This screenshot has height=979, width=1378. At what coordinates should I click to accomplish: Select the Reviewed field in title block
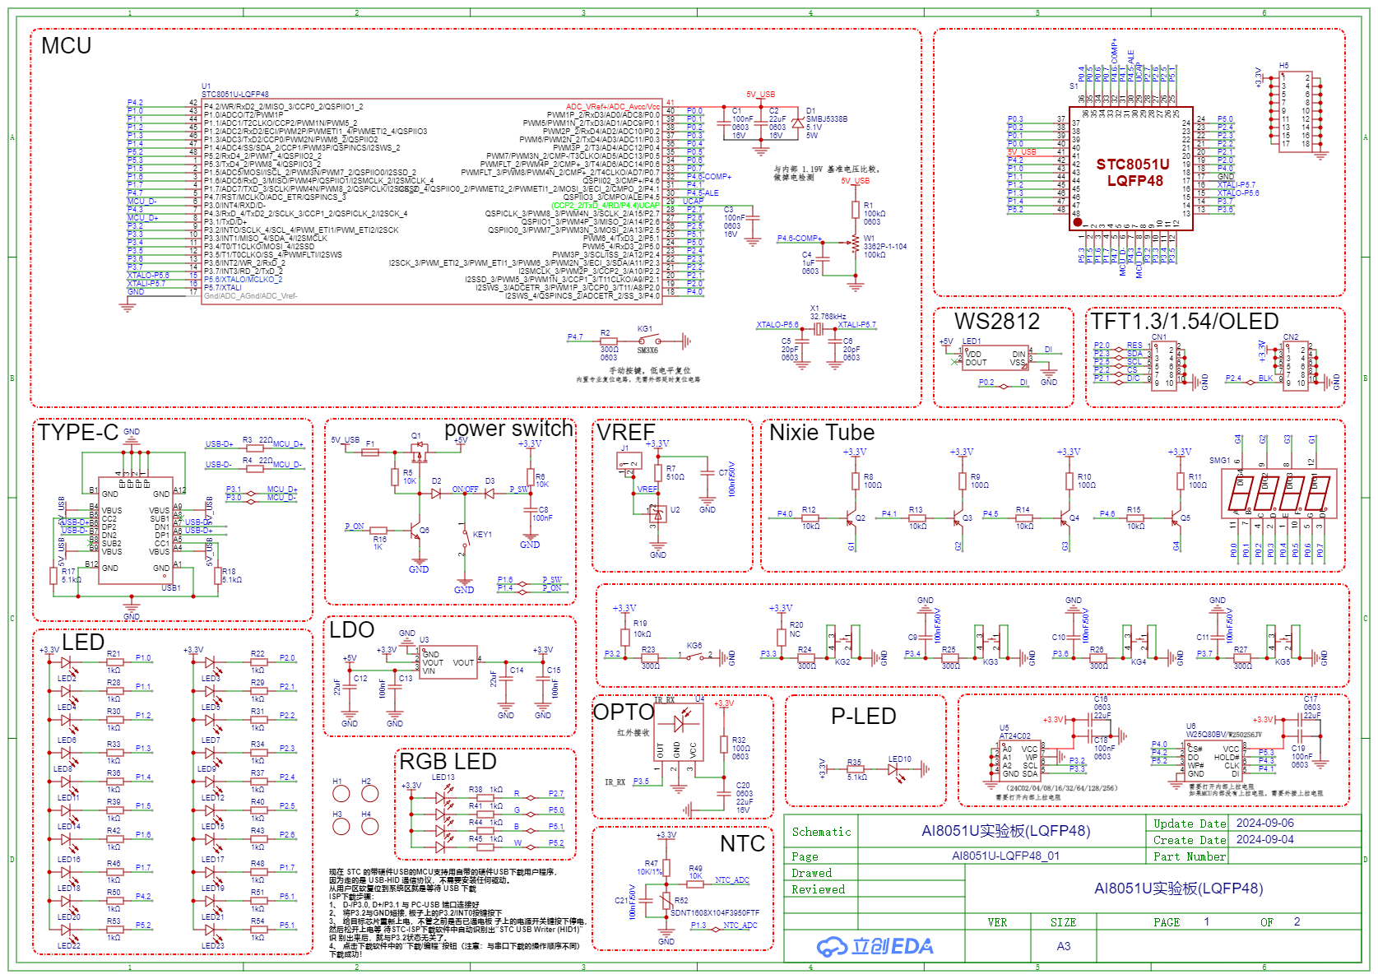818,889
